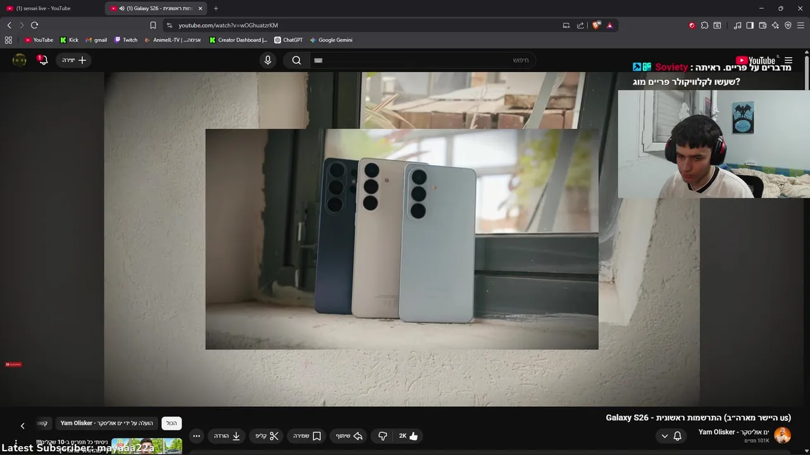Like the video with thumbs up

[408, 436]
